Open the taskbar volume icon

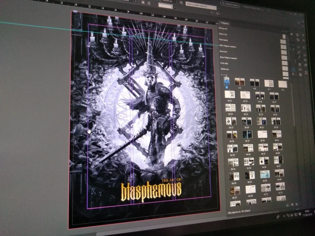pos(292,216)
